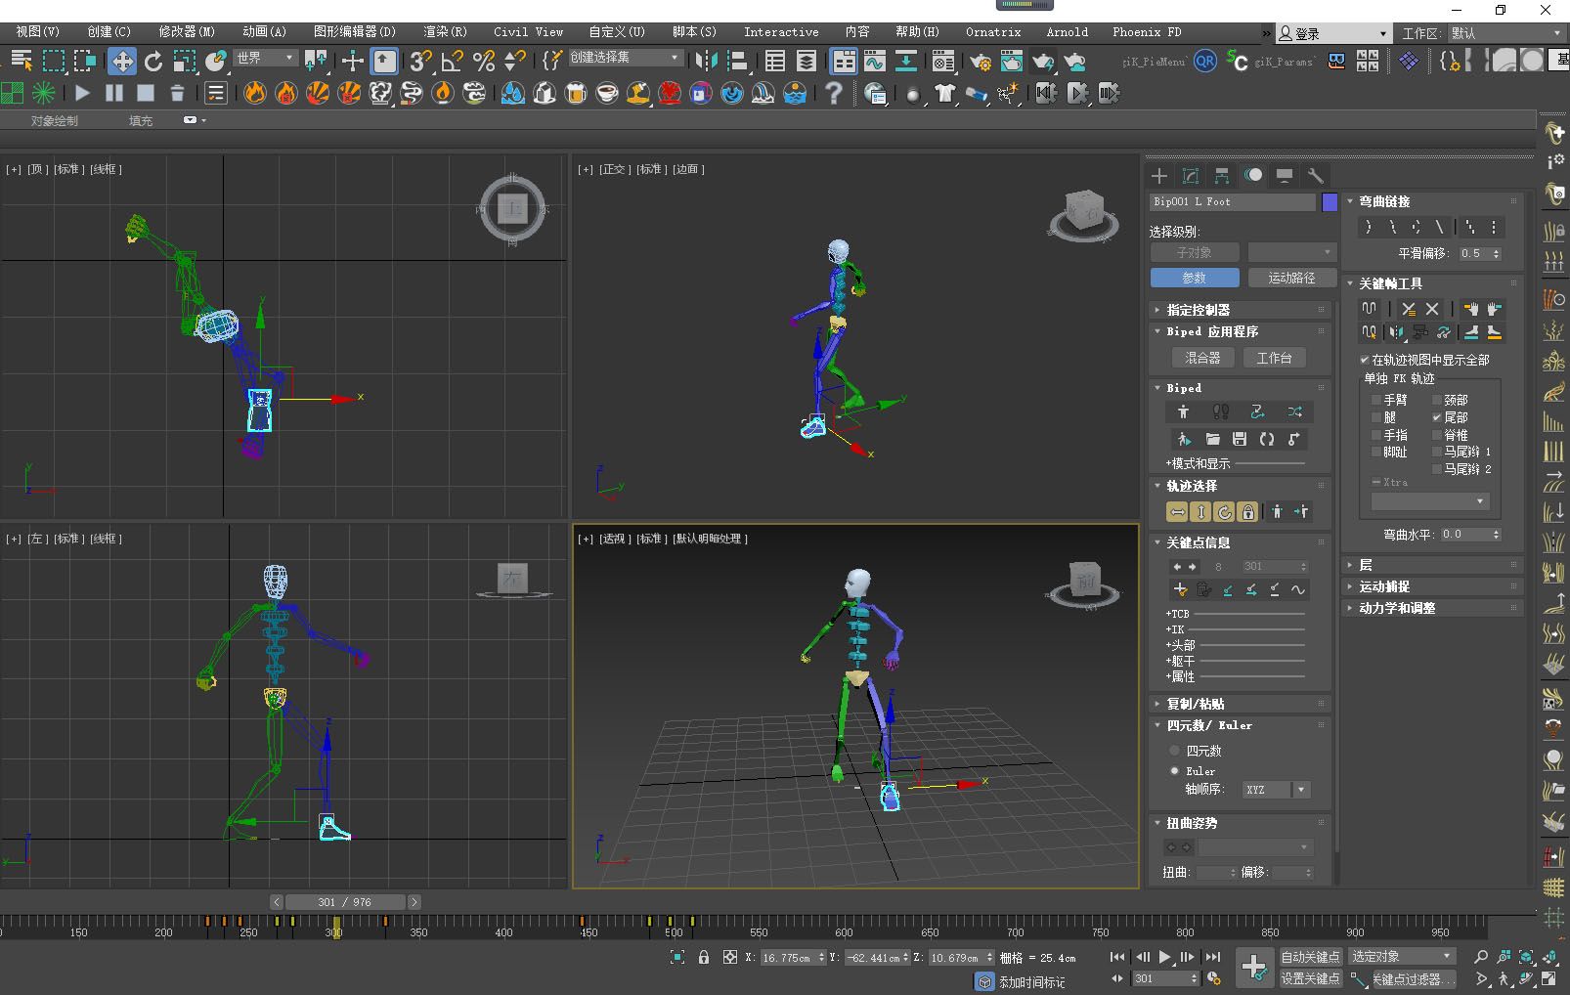Select the 四元数 radio button
The width and height of the screenshot is (1570, 995).
pos(1175,751)
